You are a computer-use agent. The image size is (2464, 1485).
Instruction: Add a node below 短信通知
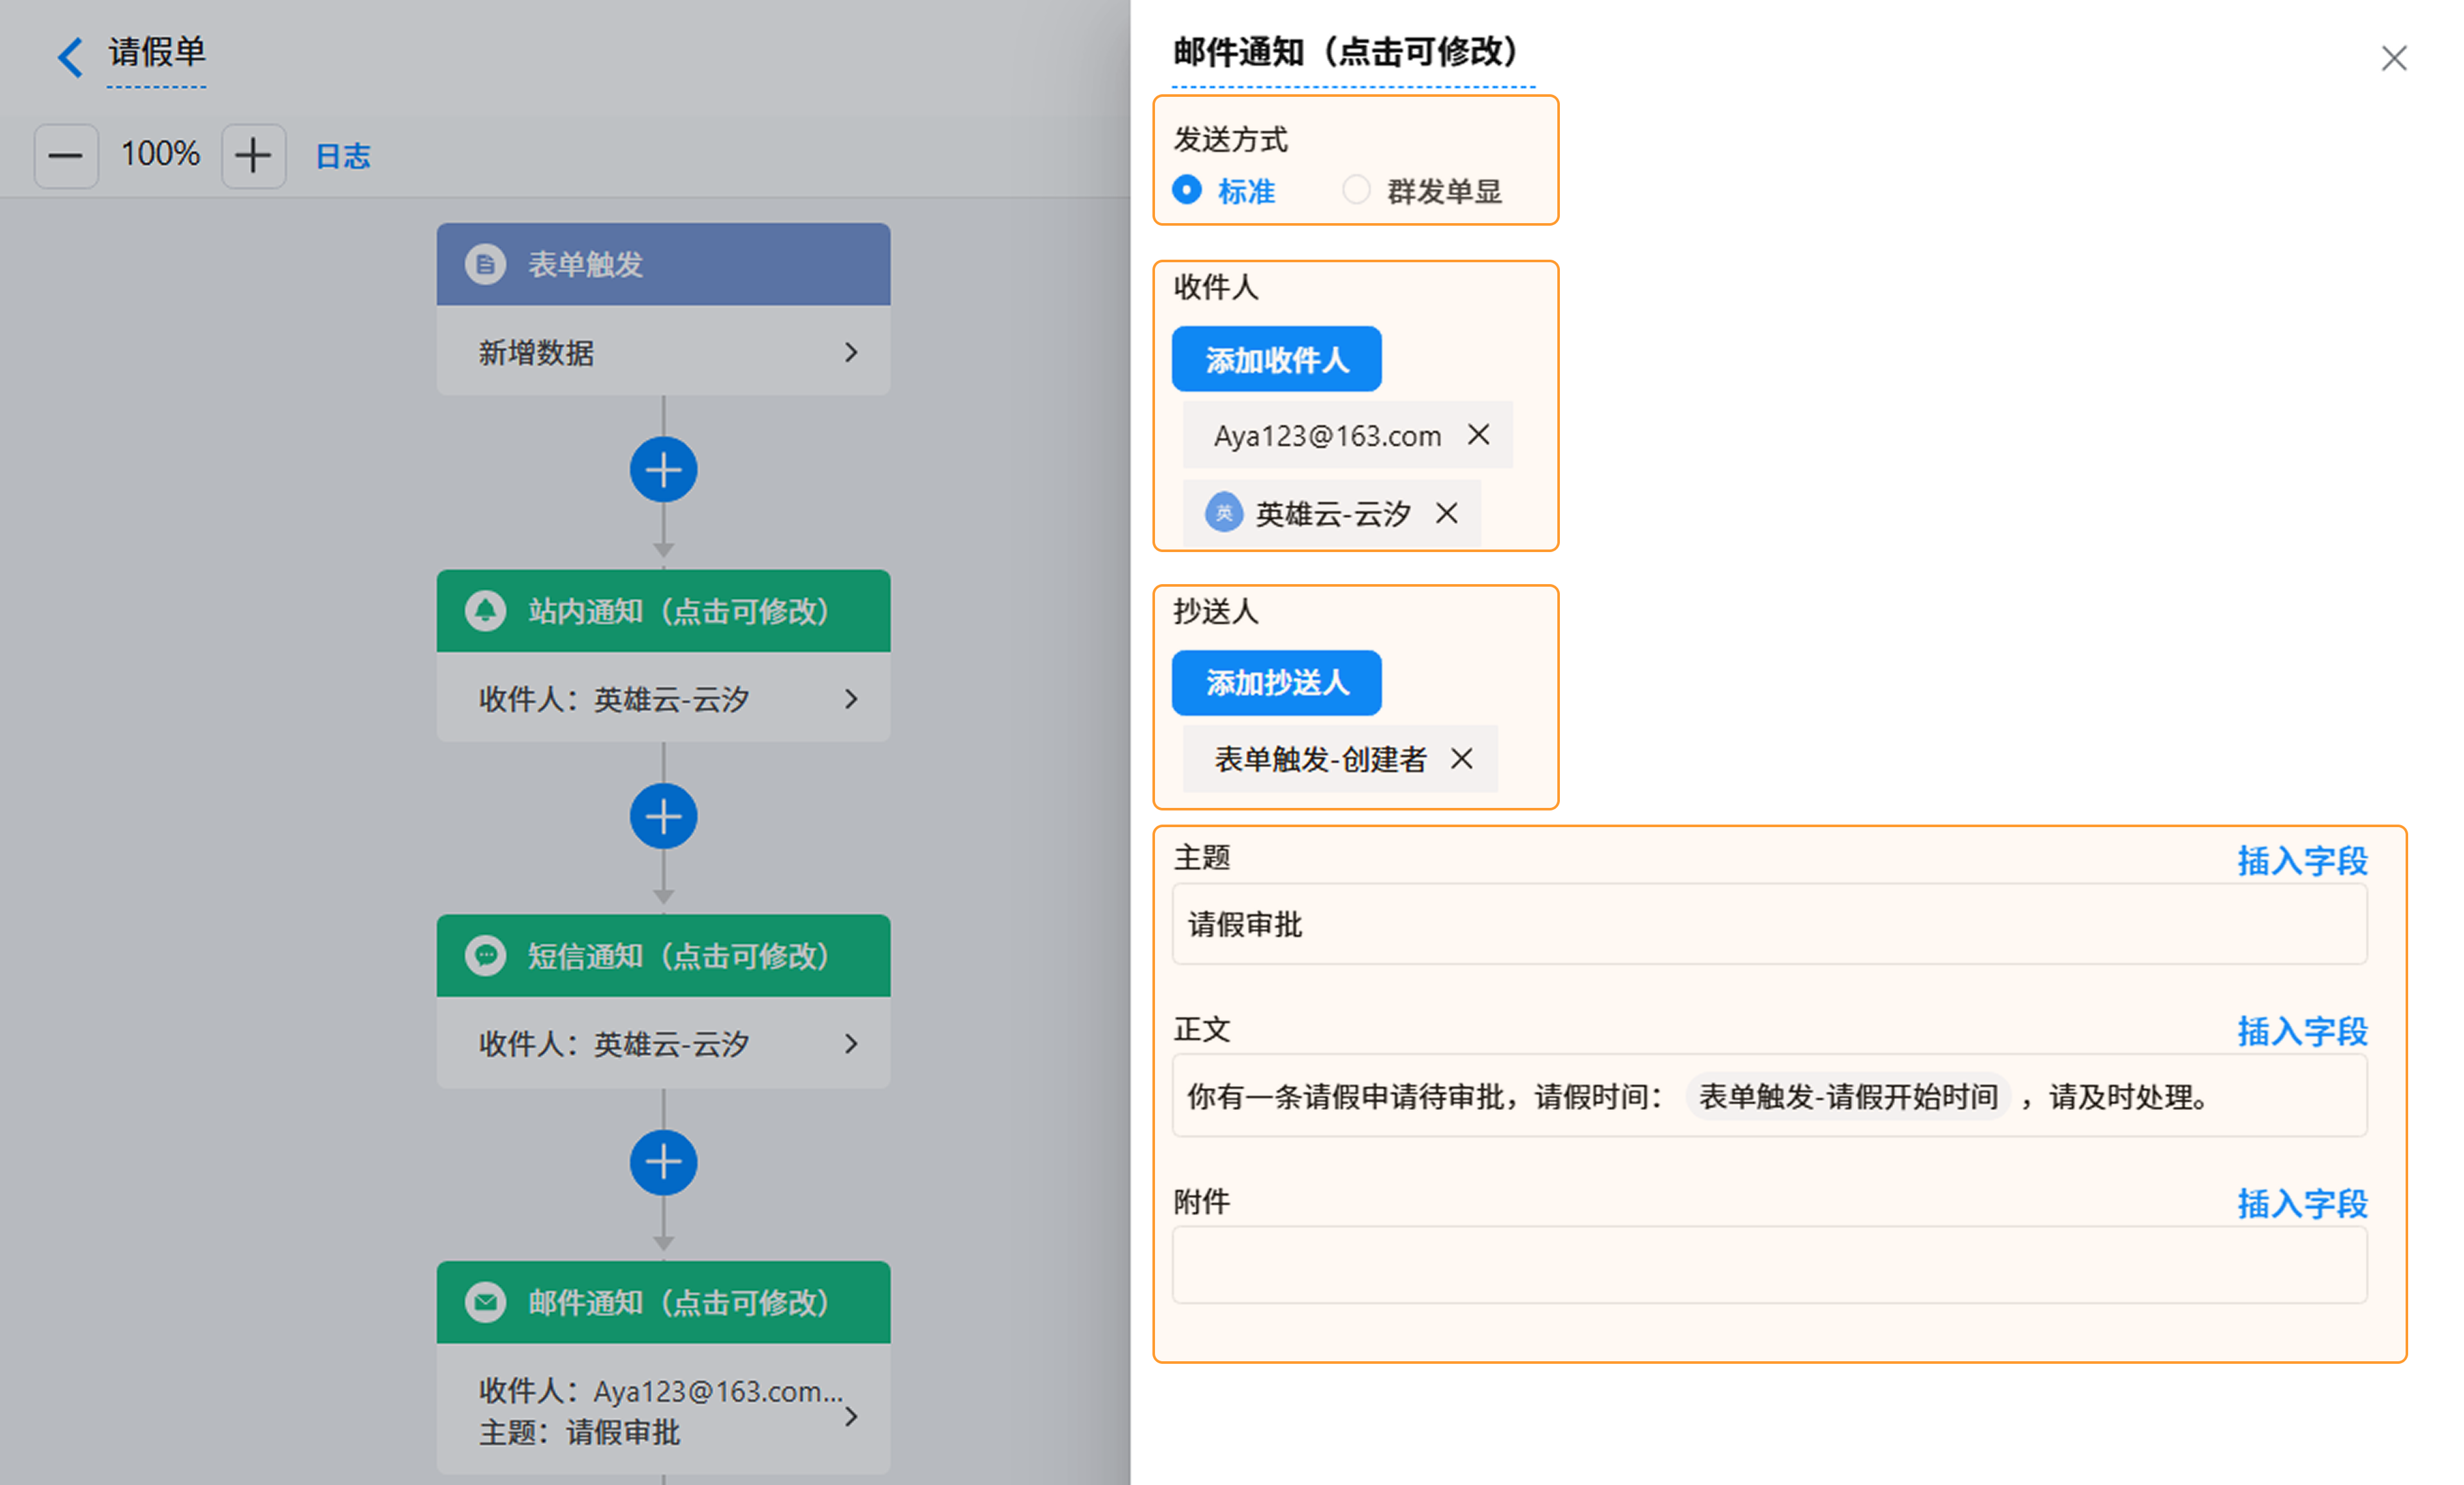(x=663, y=1162)
